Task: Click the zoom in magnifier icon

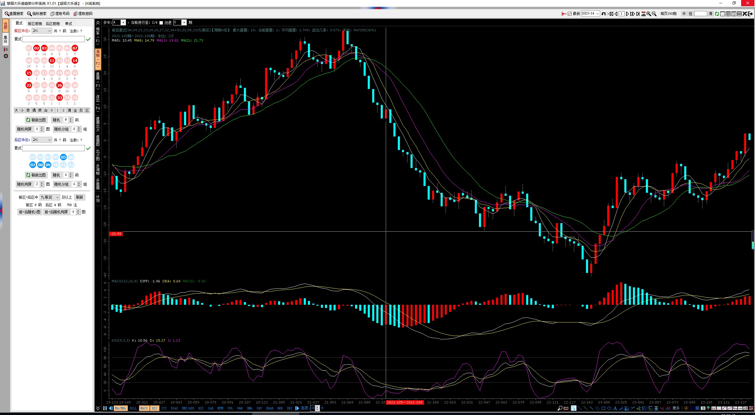Action: 649,14
